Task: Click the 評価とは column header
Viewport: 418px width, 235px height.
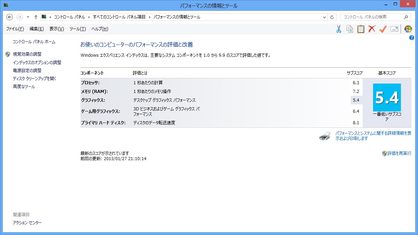Action: point(140,73)
